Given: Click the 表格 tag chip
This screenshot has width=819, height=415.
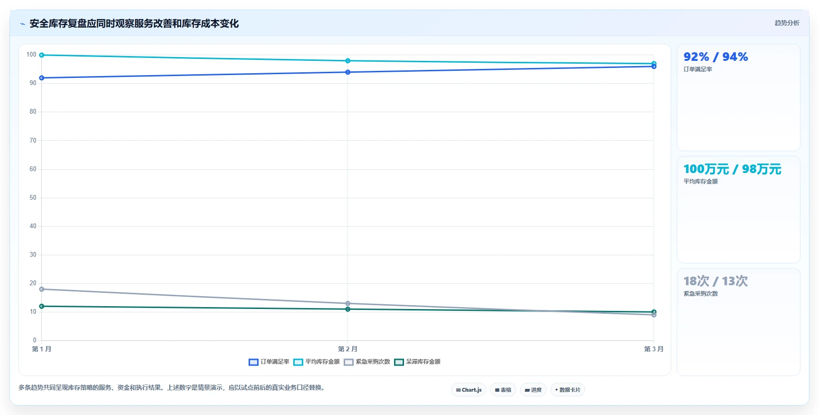Looking at the screenshot, I should (503, 390).
